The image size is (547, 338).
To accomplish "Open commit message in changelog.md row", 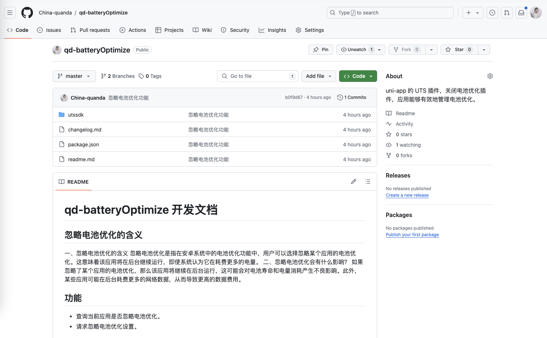I will (x=209, y=130).
